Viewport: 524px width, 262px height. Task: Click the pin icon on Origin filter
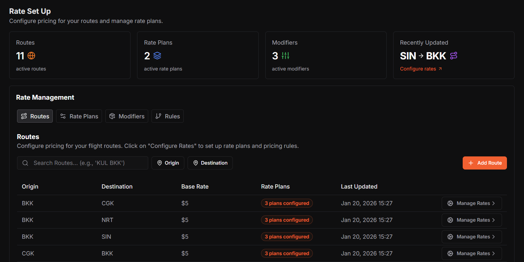[160, 163]
